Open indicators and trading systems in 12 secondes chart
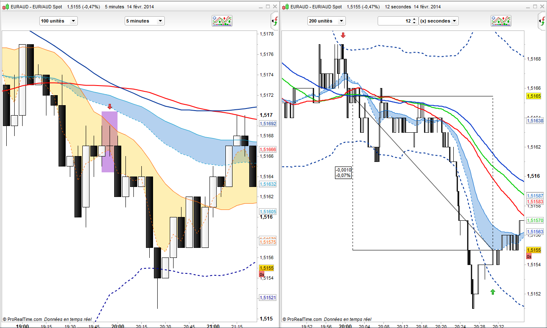 [501, 21]
